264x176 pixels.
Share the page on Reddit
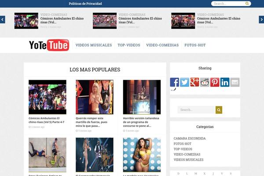point(205,82)
